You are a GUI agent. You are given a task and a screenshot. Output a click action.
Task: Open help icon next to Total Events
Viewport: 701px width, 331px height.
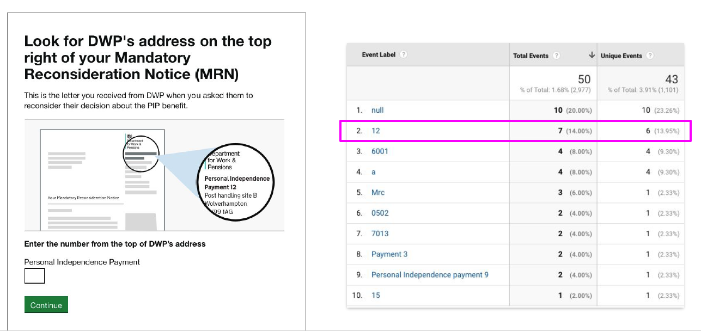click(x=556, y=56)
